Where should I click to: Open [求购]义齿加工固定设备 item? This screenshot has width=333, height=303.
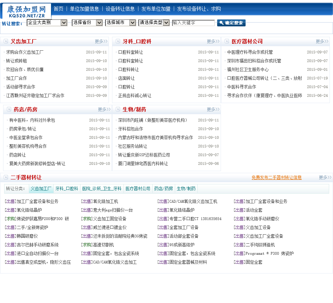(104, 219)
